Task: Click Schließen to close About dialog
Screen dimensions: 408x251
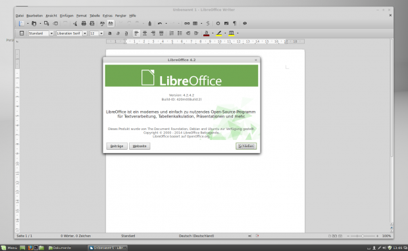Action: [x=246, y=147]
